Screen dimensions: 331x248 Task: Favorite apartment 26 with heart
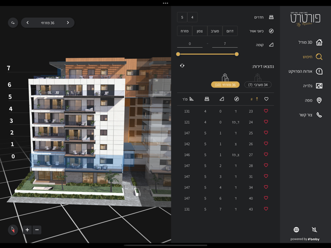click(266, 144)
